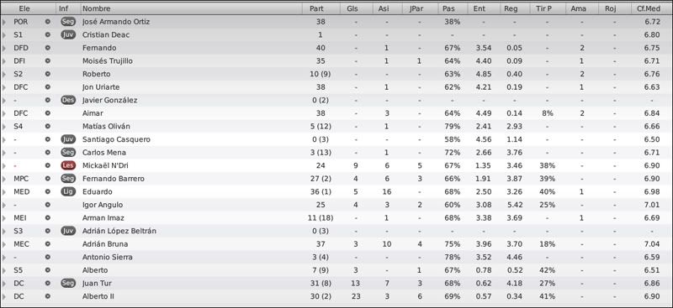Screen dimensions: 673x308
Task: Open player Igor Angulo
Action: [x=103, y=205]
